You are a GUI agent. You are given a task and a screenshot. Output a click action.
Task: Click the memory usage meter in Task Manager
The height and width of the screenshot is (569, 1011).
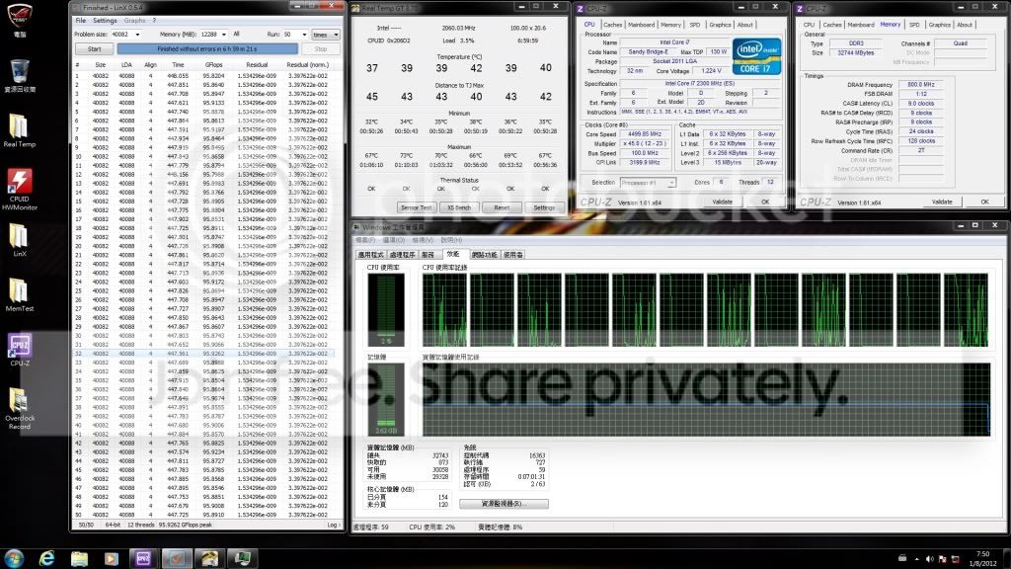(x=386, y=399)
